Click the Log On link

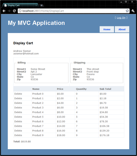point(121,18)
